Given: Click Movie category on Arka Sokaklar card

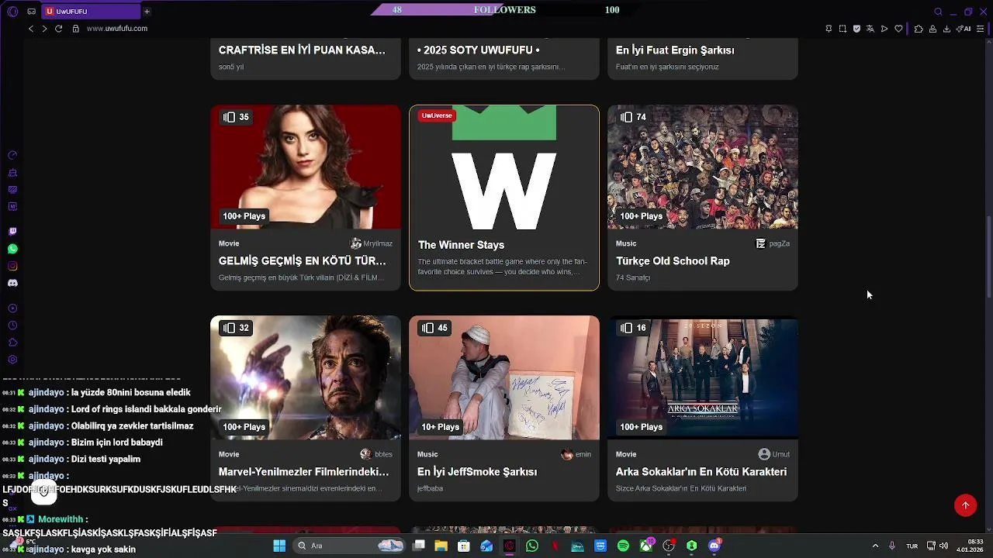Looking at the screenshot, I should (626, 454).
